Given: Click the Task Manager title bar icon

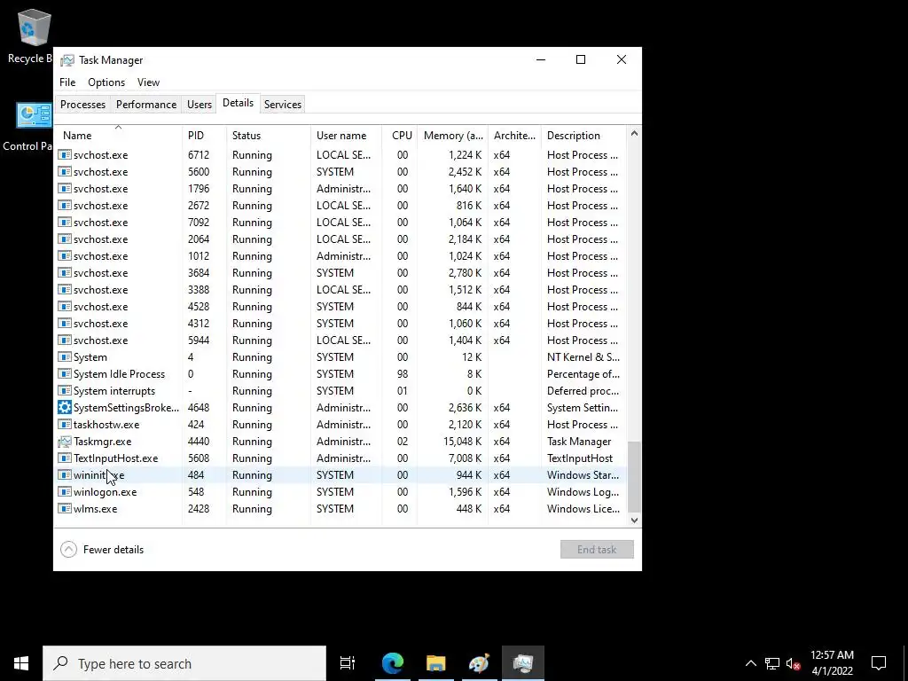Looking at the screenshot, I should [67, 60].
